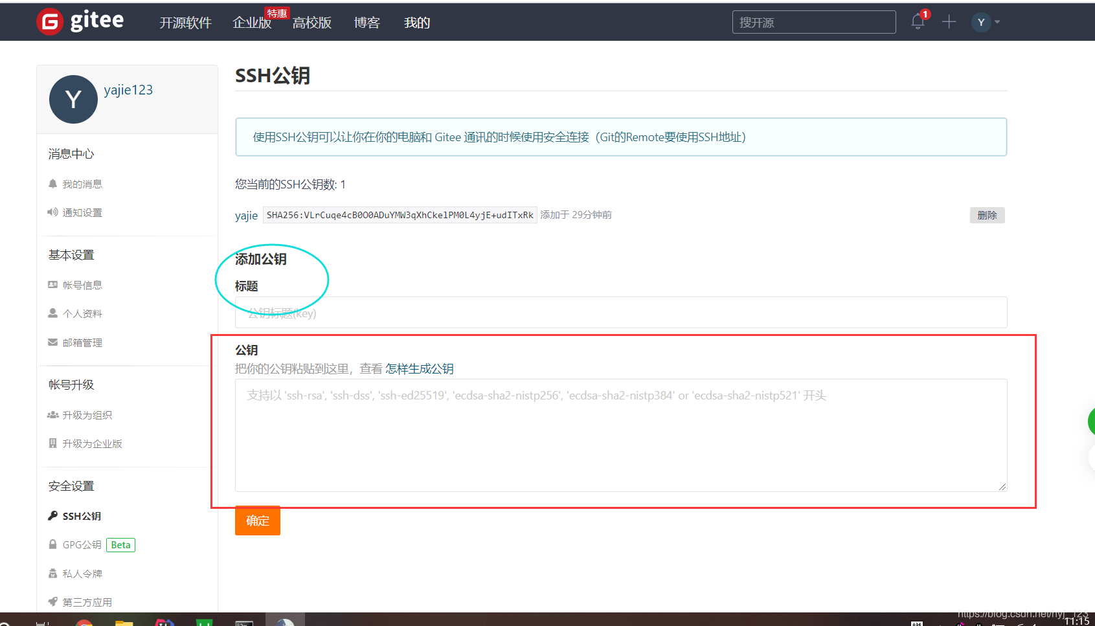Click the icon beside 私人令牌

(53, 573)
